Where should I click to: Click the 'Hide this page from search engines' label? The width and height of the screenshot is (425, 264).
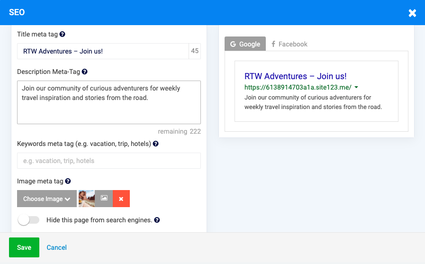pyautogui.click(x=99, y=220)
